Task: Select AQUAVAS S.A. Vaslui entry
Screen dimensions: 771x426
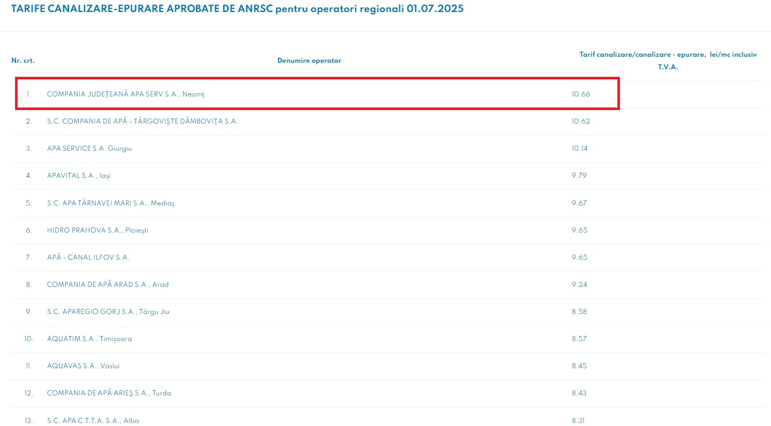Action: pyautogui.click(x=83, y=366)
